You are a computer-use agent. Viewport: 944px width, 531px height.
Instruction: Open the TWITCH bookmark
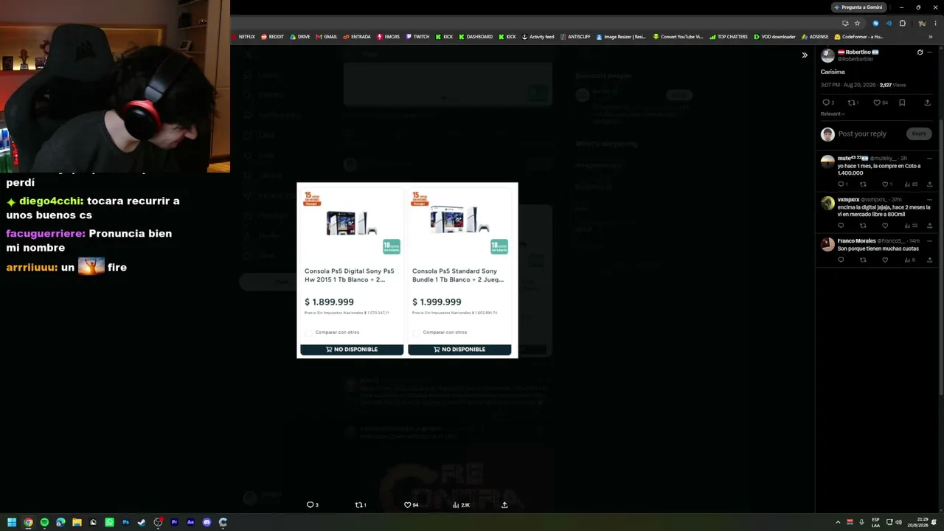[417, 37]
